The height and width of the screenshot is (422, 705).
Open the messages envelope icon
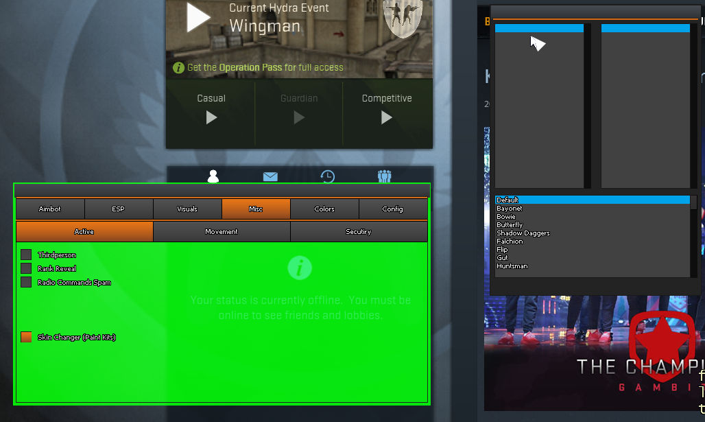click(270, 176)
